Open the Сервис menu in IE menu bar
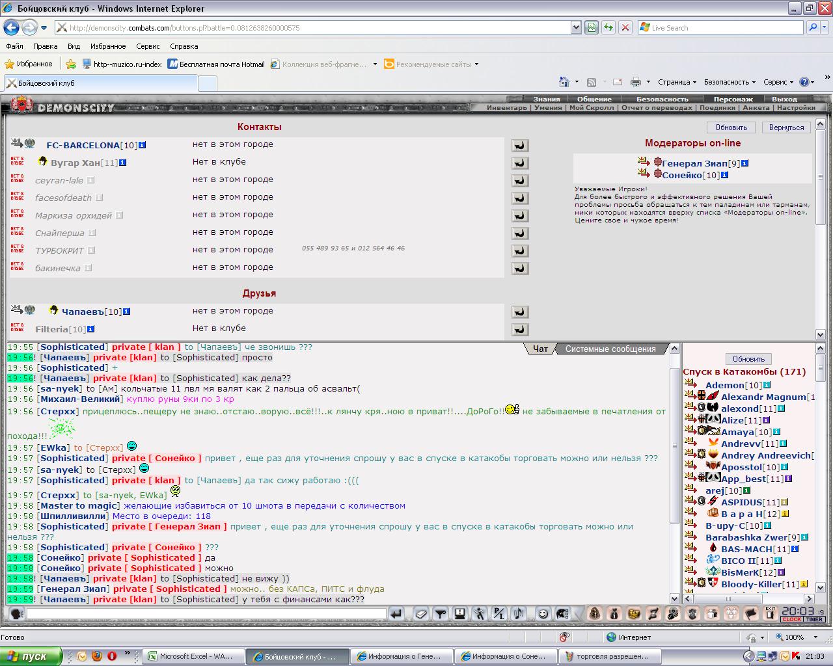 coord(148,46)
